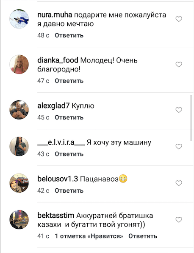Tap the heart next to dianka_food's comment
This screenshot has width=194, height=253.
coord(179,65)
